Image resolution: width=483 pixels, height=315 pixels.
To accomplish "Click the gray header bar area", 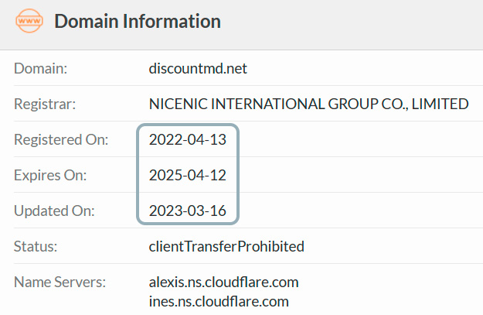I will [x=351, y=24].
